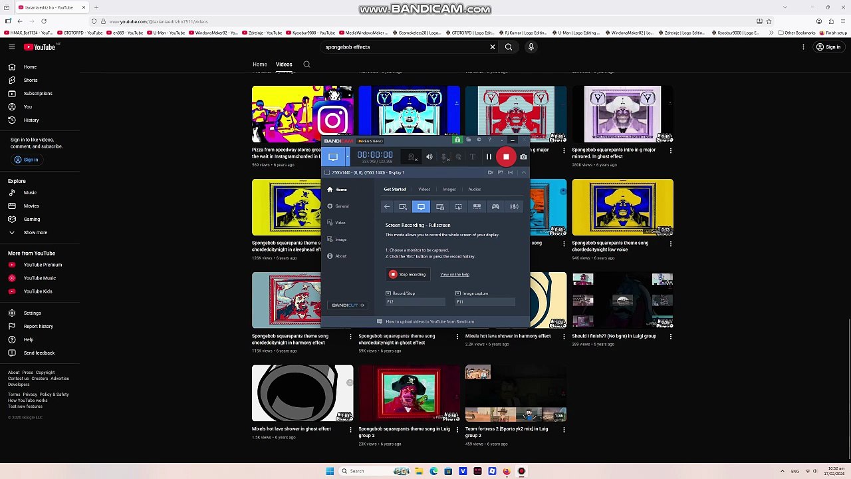
Task: Open File Explorer from the taskbar
Action: [x=419, y=471]
